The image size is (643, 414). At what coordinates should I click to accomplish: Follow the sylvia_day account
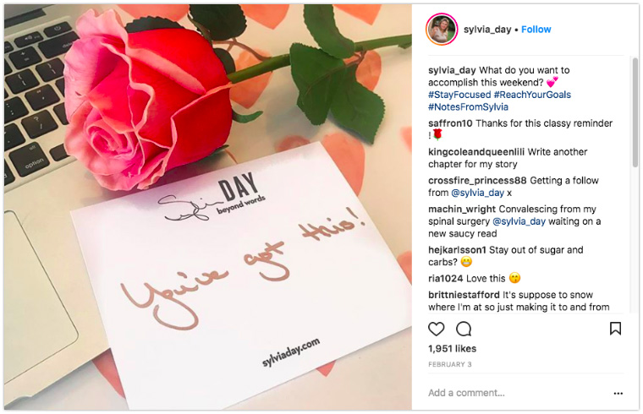[536, 30]
